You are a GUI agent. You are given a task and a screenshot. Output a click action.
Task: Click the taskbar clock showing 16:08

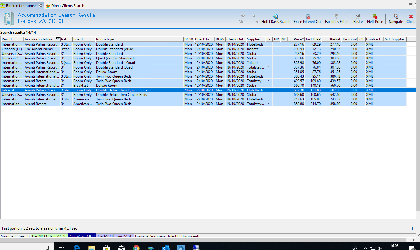pyautogui.click(x=394, y=246)
